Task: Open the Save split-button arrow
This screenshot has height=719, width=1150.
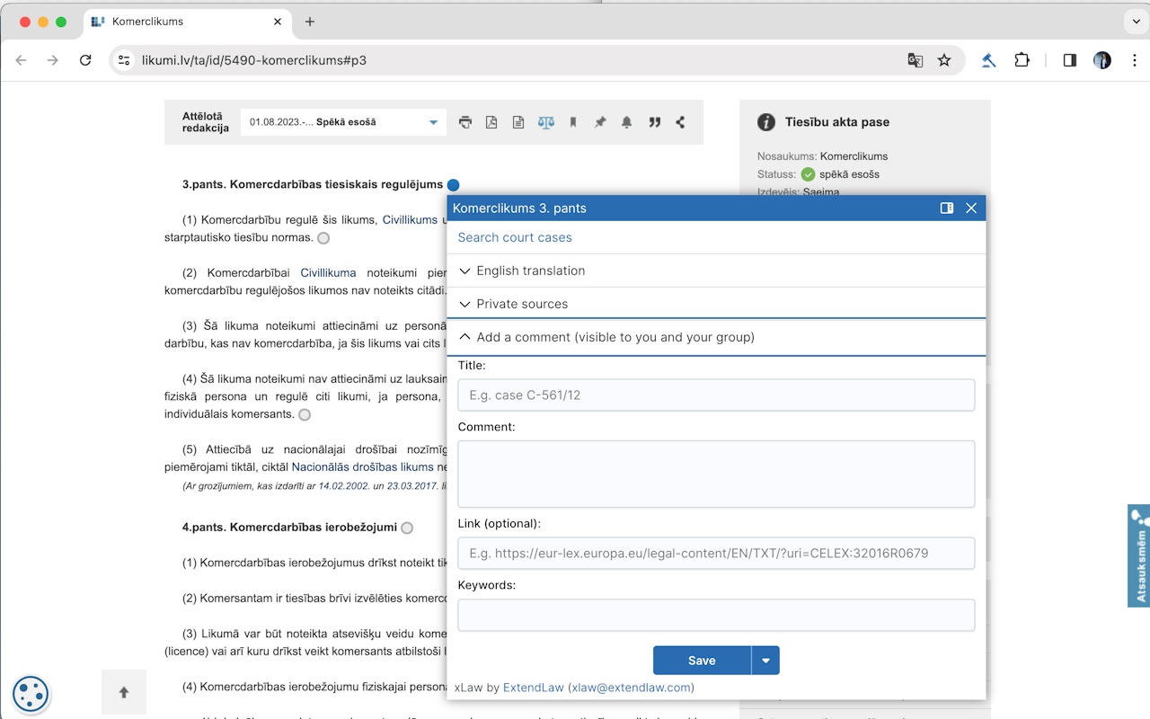Action: pos(765,660)
